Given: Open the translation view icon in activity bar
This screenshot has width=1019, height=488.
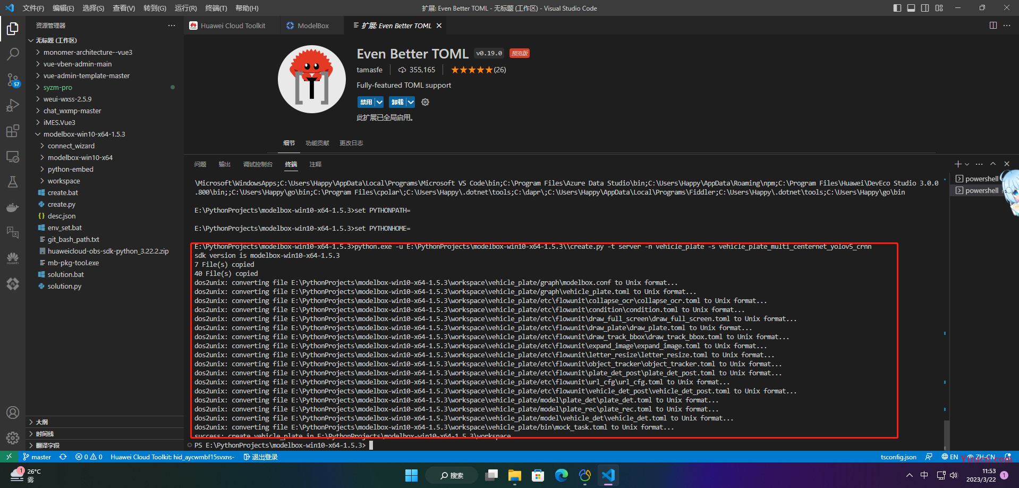Looking at the screenshot, I should coord(13,232).
